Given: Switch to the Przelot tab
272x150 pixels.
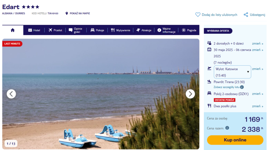Looking at the screenshot, I should coord(55,30).
